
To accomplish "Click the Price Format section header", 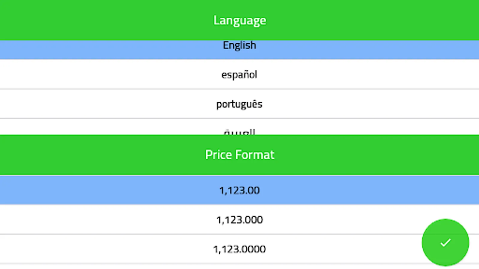I will click(x=239, y=155).
